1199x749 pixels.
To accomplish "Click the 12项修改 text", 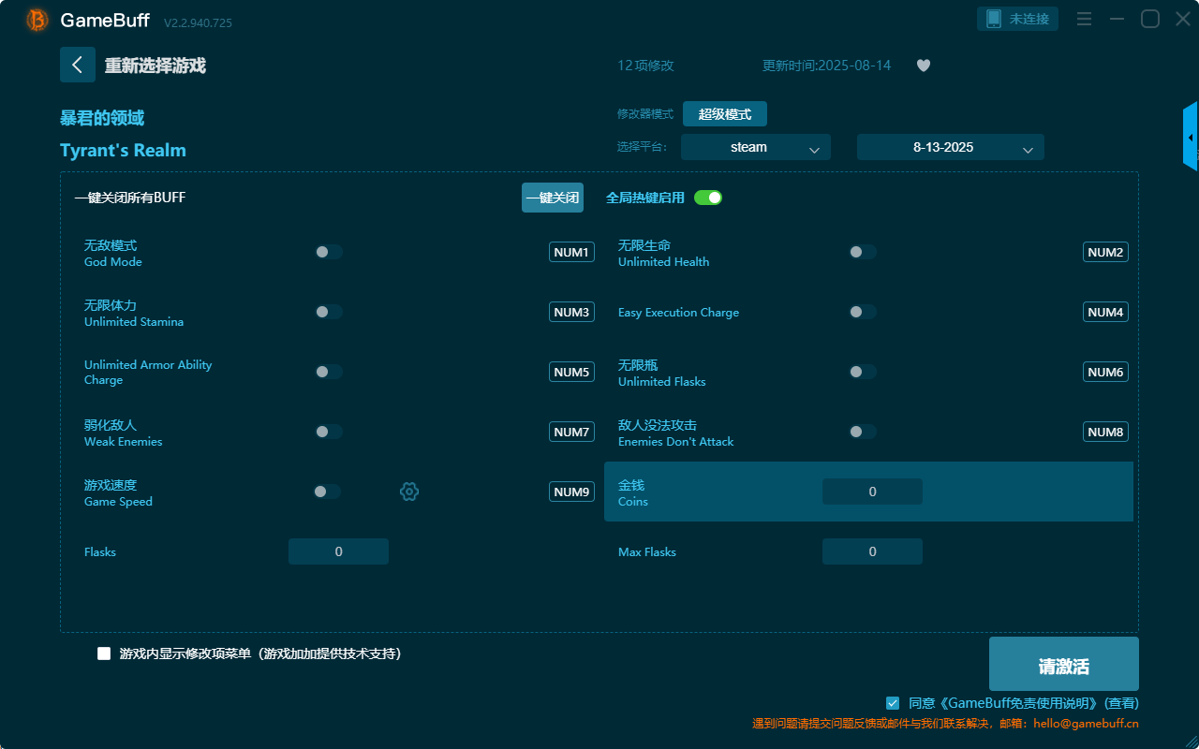I will (x=645, y=66).
